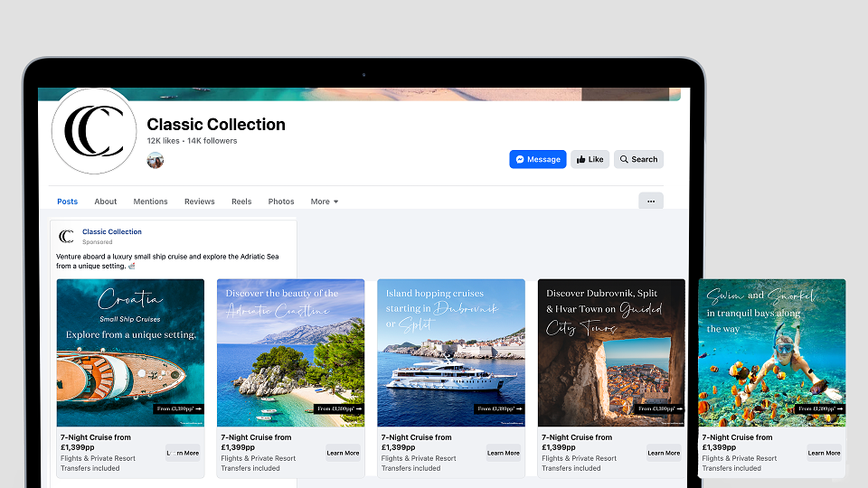Click the price arrow tag on City Tours image
This screenshot has height=488, width=868.
[x=660, y=408]
